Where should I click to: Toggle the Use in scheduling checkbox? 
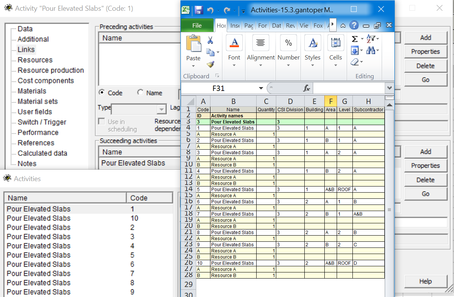click(x=101, y=121)
